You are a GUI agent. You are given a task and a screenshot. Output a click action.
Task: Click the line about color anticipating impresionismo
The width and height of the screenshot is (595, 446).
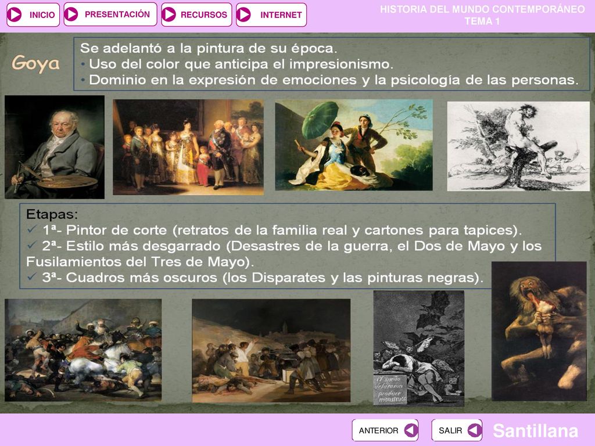click(x=237, y=64)
